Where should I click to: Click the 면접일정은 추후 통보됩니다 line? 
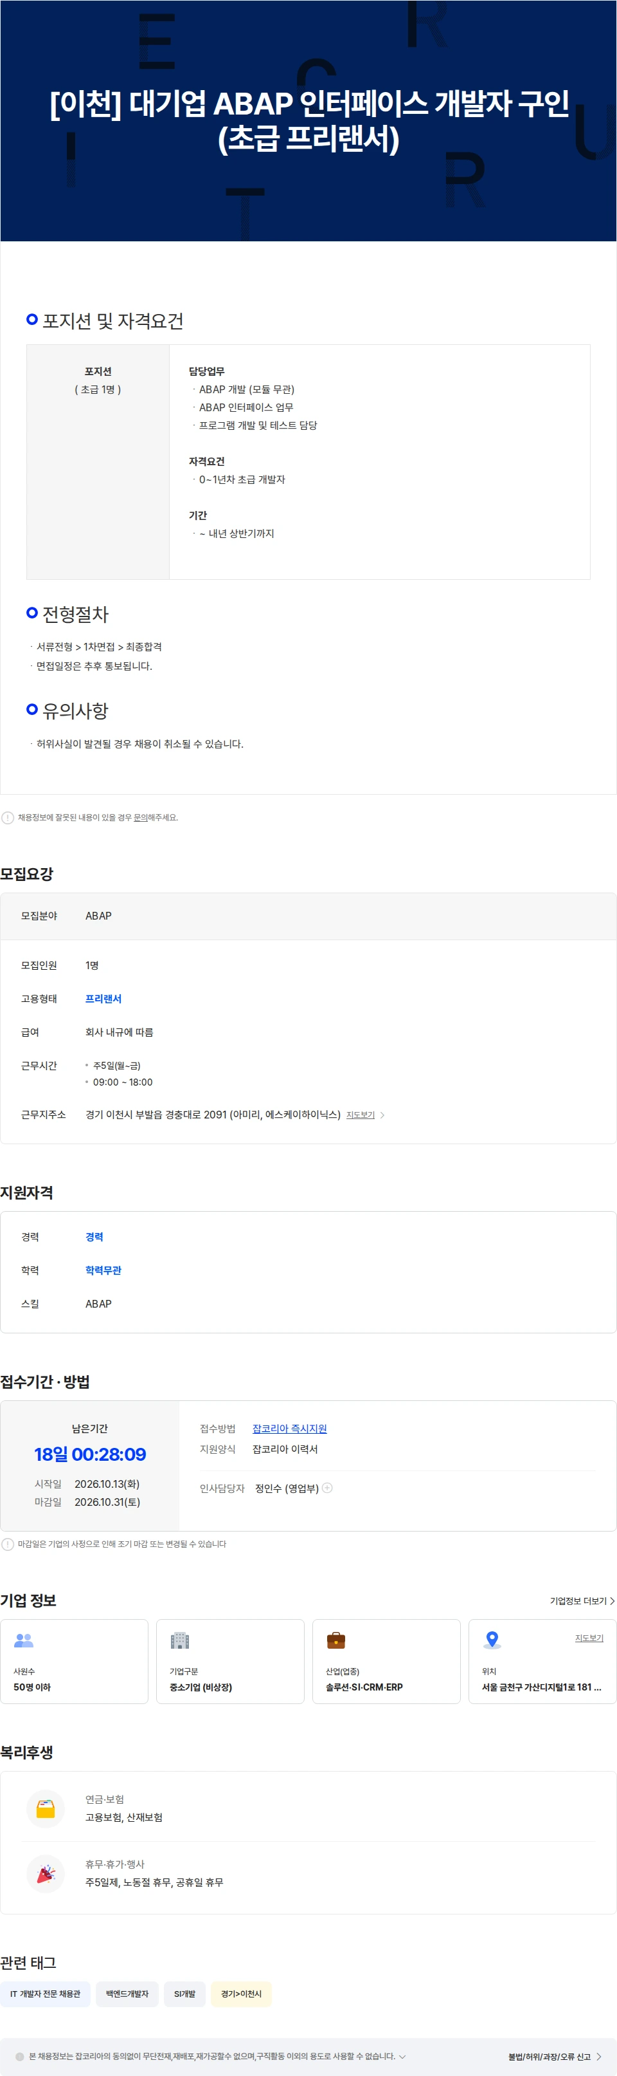point(94,665)
